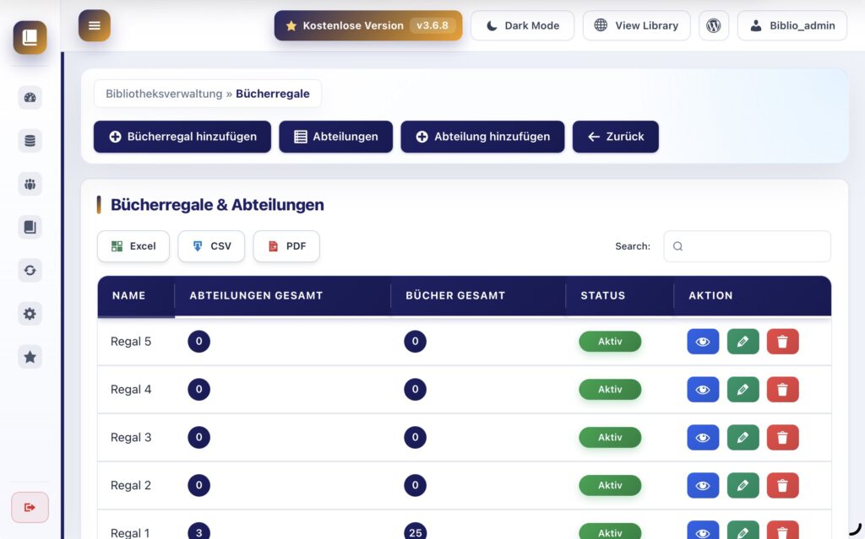Enable Dark Mode
The height and width of the screenshot is (539, 865).
(522, 25)
